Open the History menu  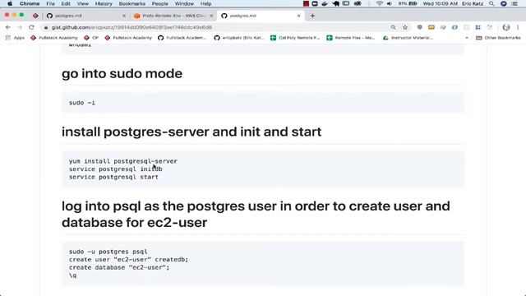click(104, 3)
